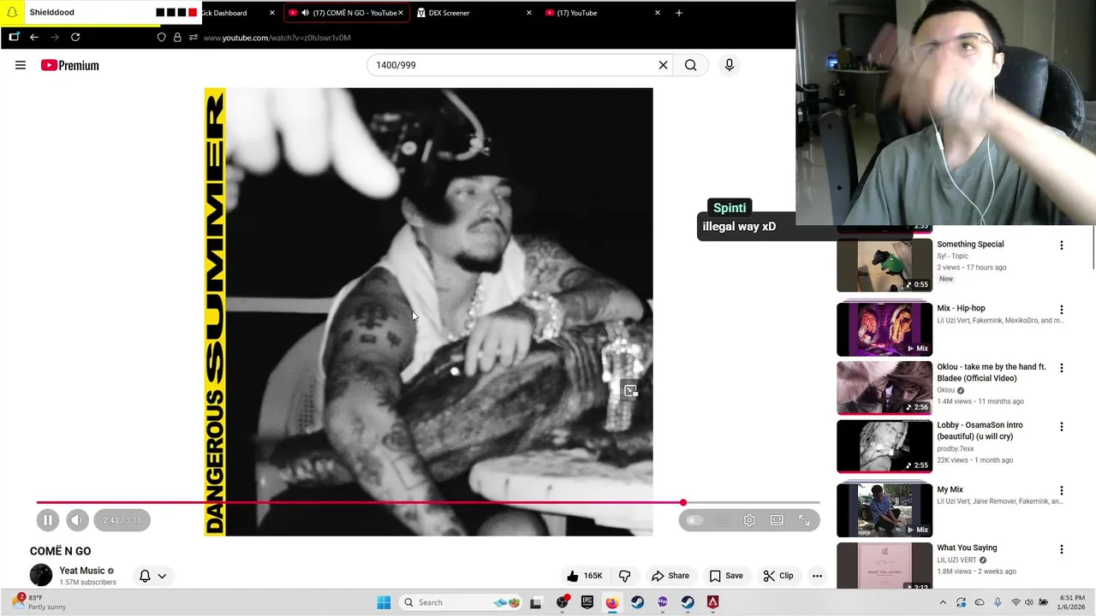Create a Clip of the video
1096x616 pixels.
pos(778,576)
